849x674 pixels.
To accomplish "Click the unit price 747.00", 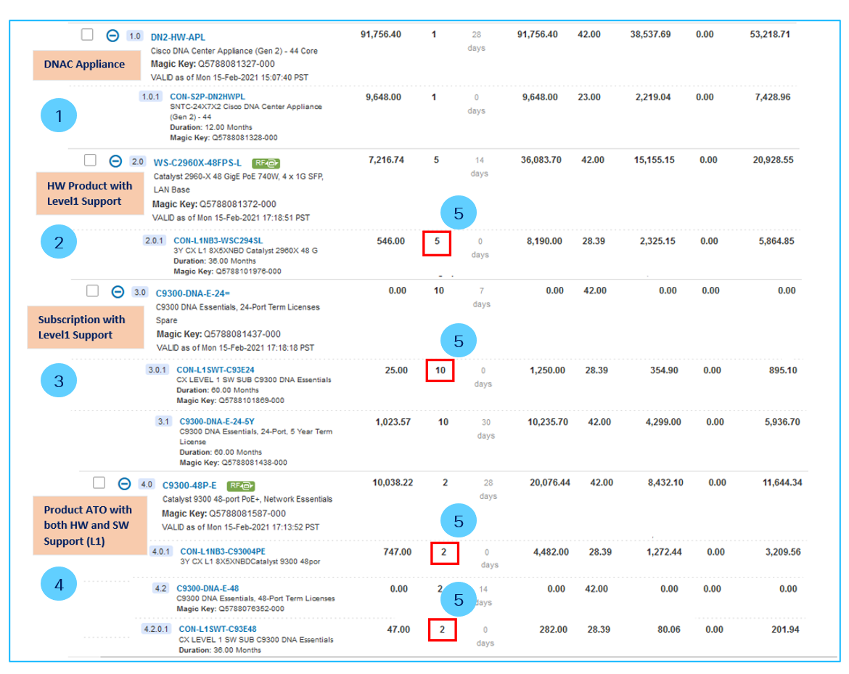I will point(398,552).
